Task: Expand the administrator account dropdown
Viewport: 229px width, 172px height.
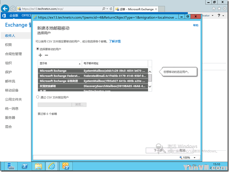Action: tap(213, 16)
